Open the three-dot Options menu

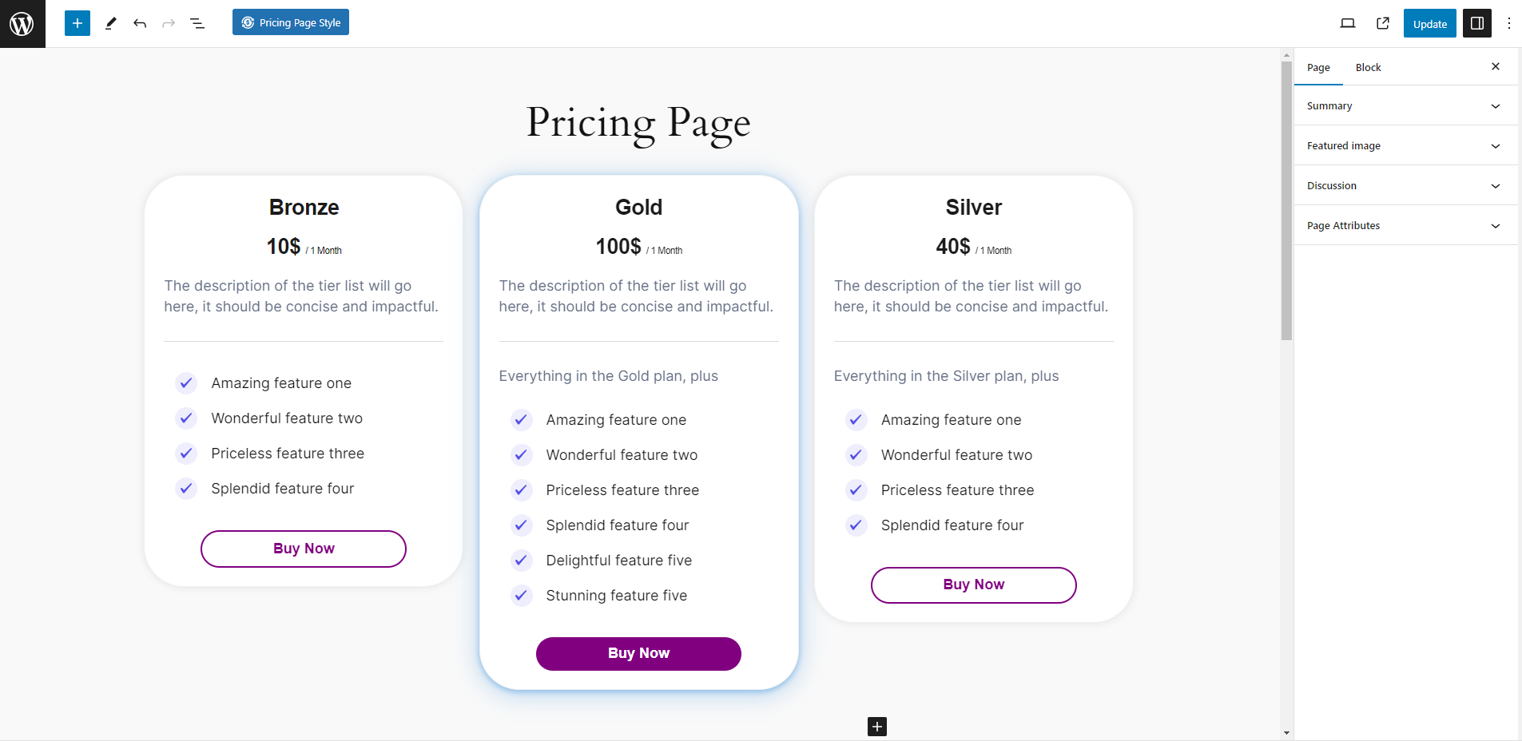[1509, 23]
